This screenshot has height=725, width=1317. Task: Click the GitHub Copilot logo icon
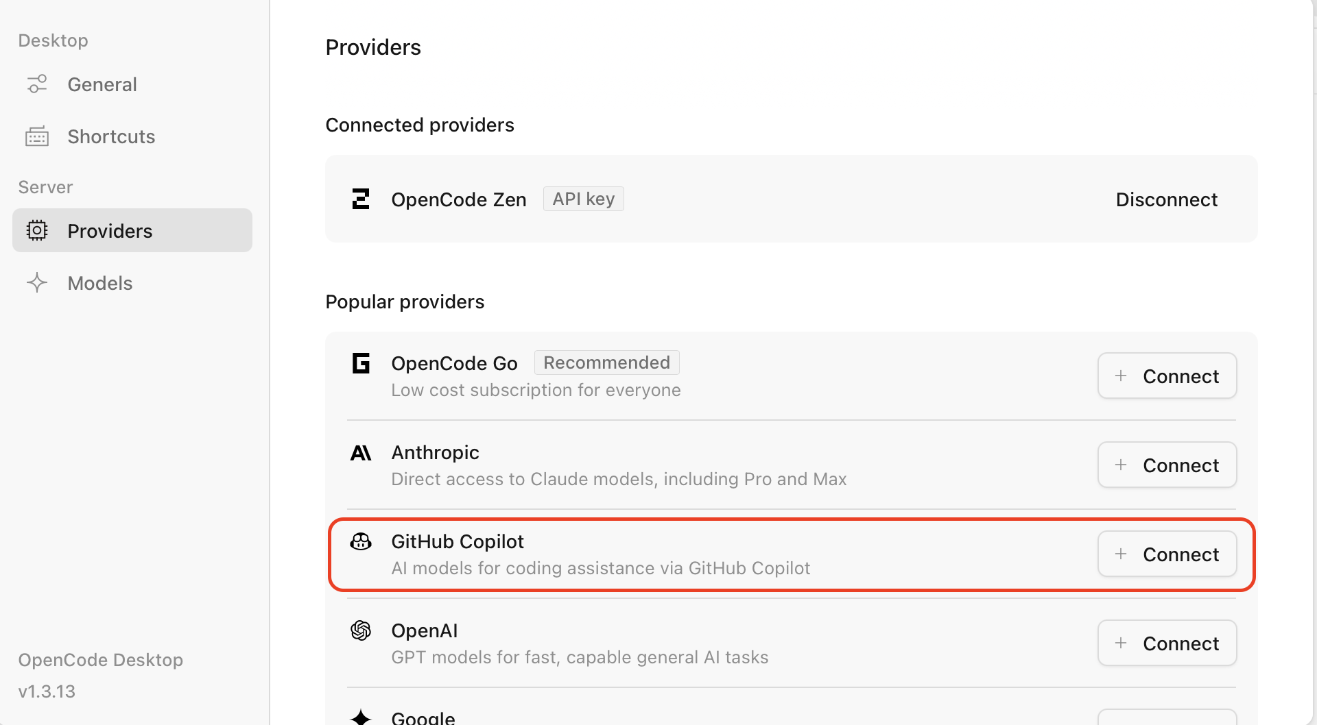361,542
